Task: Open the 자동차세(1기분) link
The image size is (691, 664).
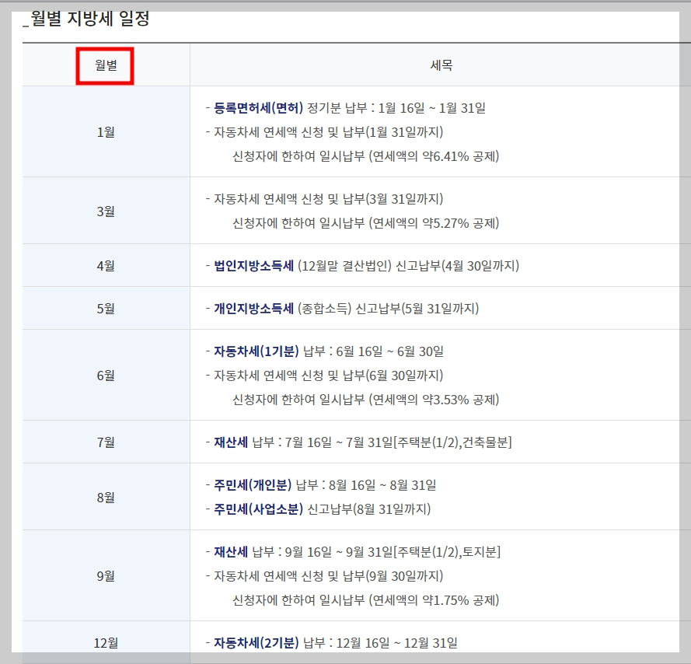Action: click(x=257, y=351)
